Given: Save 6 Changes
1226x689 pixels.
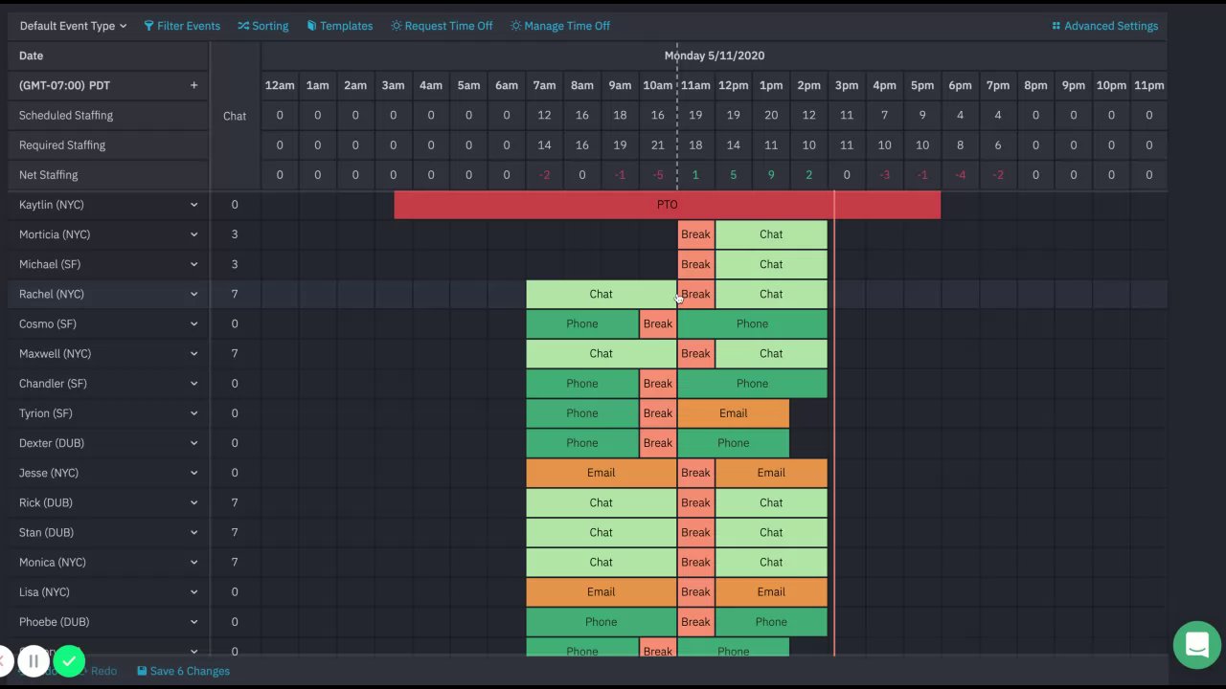Looking at the screenshot, I should point(183,671).
